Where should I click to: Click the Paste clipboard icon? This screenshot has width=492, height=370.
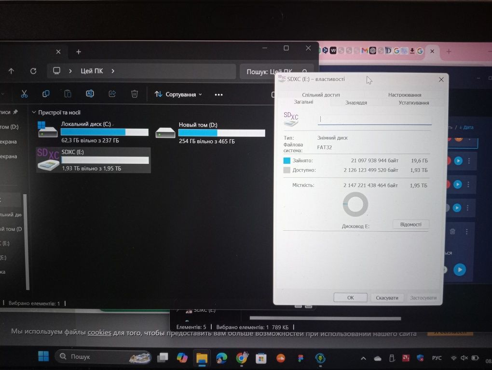68,93
